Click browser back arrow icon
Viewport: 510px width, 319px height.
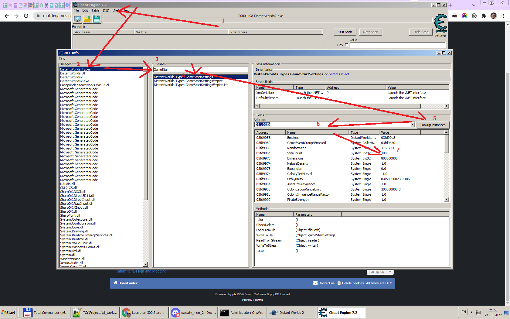click(x=7, y=16)
